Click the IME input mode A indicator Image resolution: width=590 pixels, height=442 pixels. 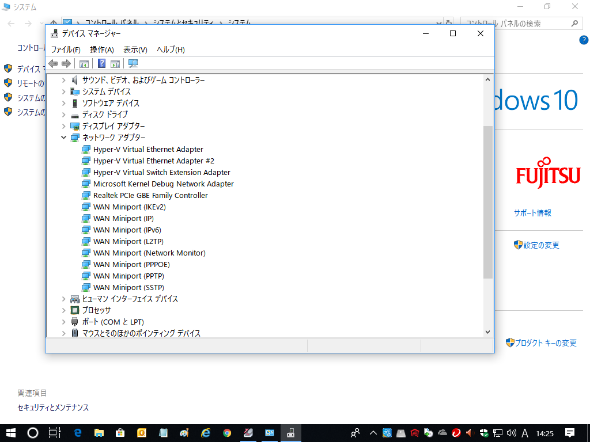(x=525, y=433)
